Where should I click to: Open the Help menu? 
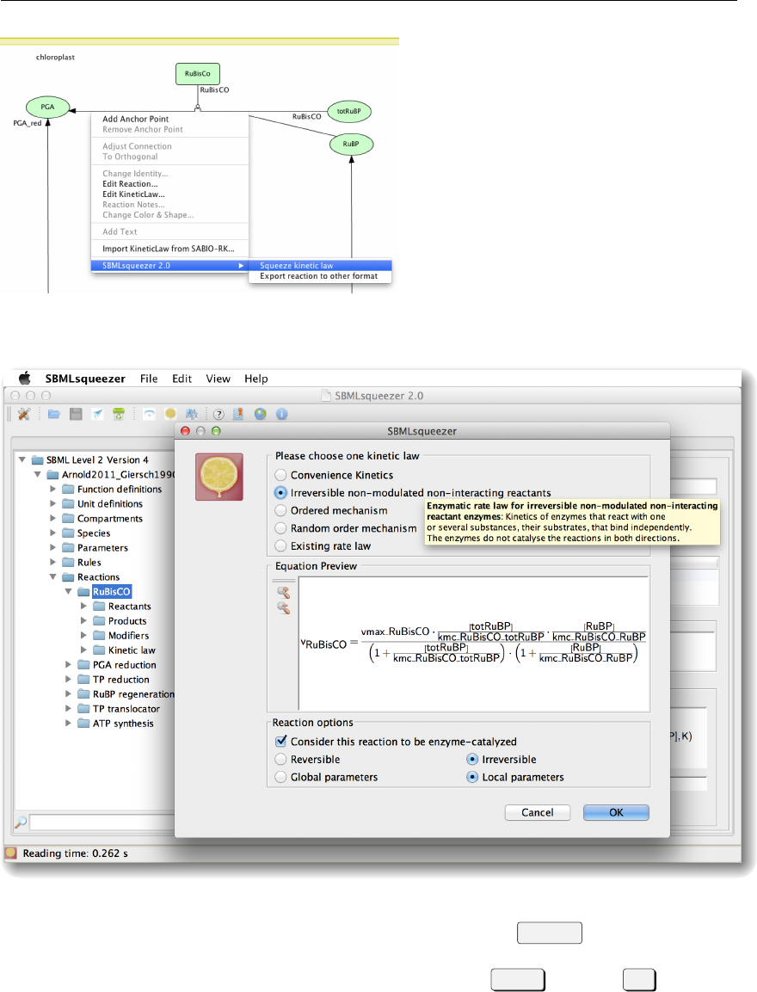tap(256, 379)
